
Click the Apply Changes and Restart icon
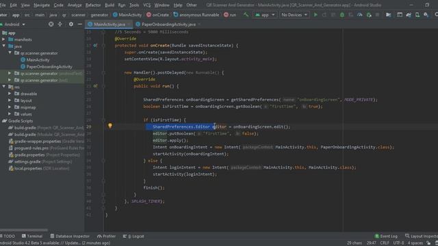(x=324, y=15)
